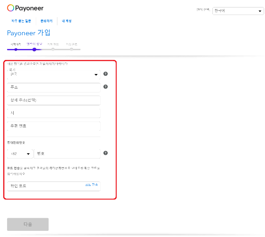The width and height of the screenshot is (265, 237).
Task: Focus the 확인 코드 verification code field
Action: point(54,186)
